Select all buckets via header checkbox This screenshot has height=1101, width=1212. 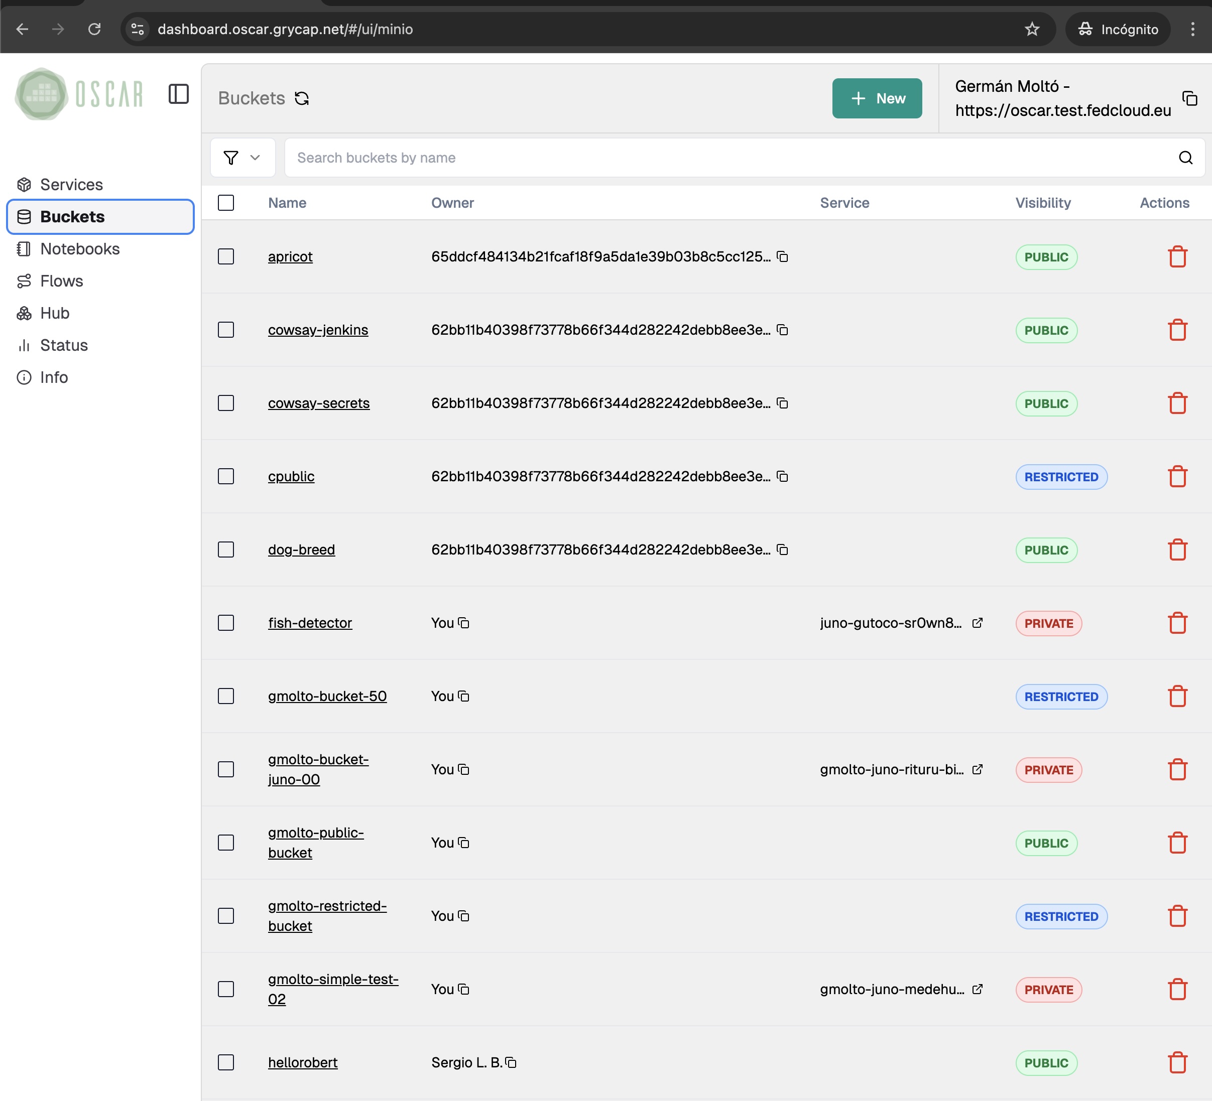[x=226, y=203]
